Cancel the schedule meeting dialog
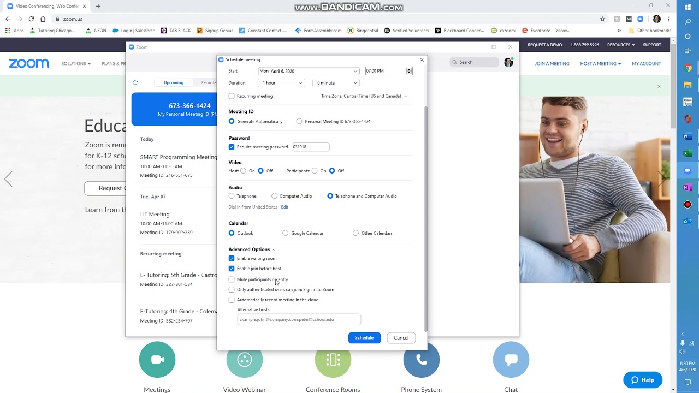Image resolution: width=699 pixels, height=393 pixels. pyautogui.click(x=401, y=338)
